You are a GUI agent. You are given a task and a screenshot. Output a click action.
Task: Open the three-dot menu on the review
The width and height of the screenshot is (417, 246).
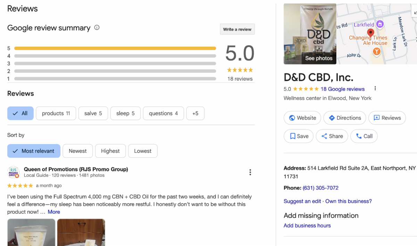(250, 172)
